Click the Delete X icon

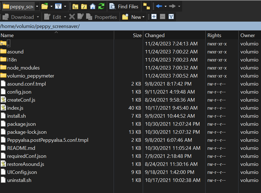(x=72, y=17)
